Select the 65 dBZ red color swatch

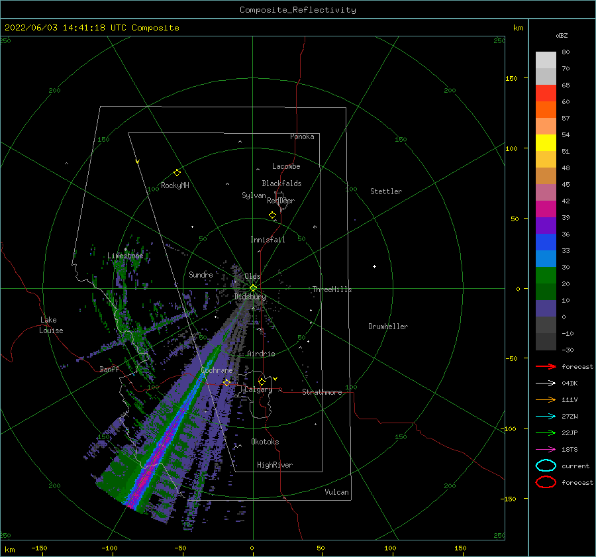point(546,93)
